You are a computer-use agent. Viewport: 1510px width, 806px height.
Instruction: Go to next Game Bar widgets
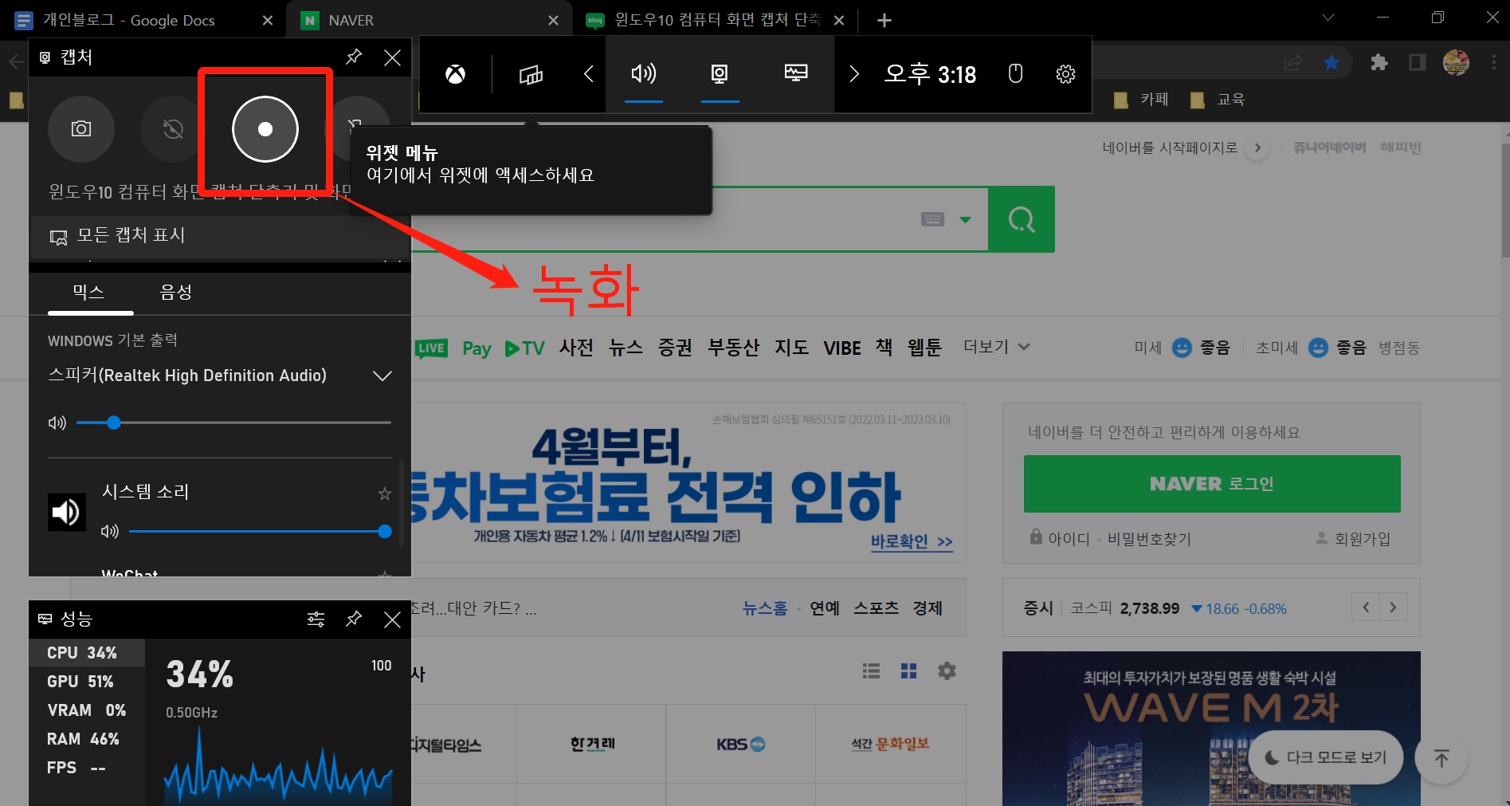tap(854, 74)
